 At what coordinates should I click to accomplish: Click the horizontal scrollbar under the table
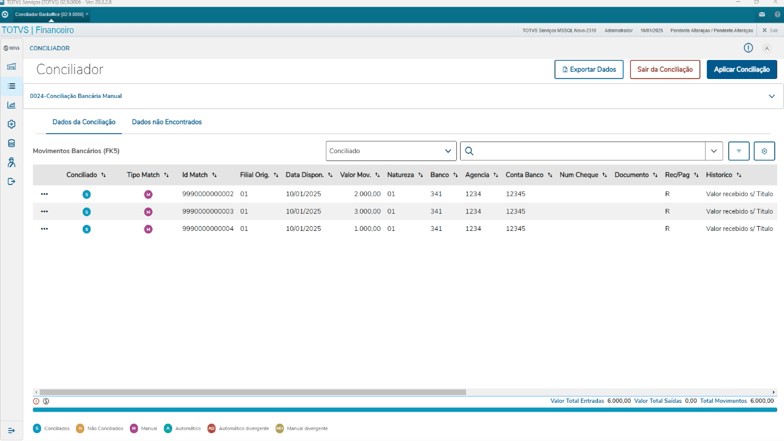(252, 392)
